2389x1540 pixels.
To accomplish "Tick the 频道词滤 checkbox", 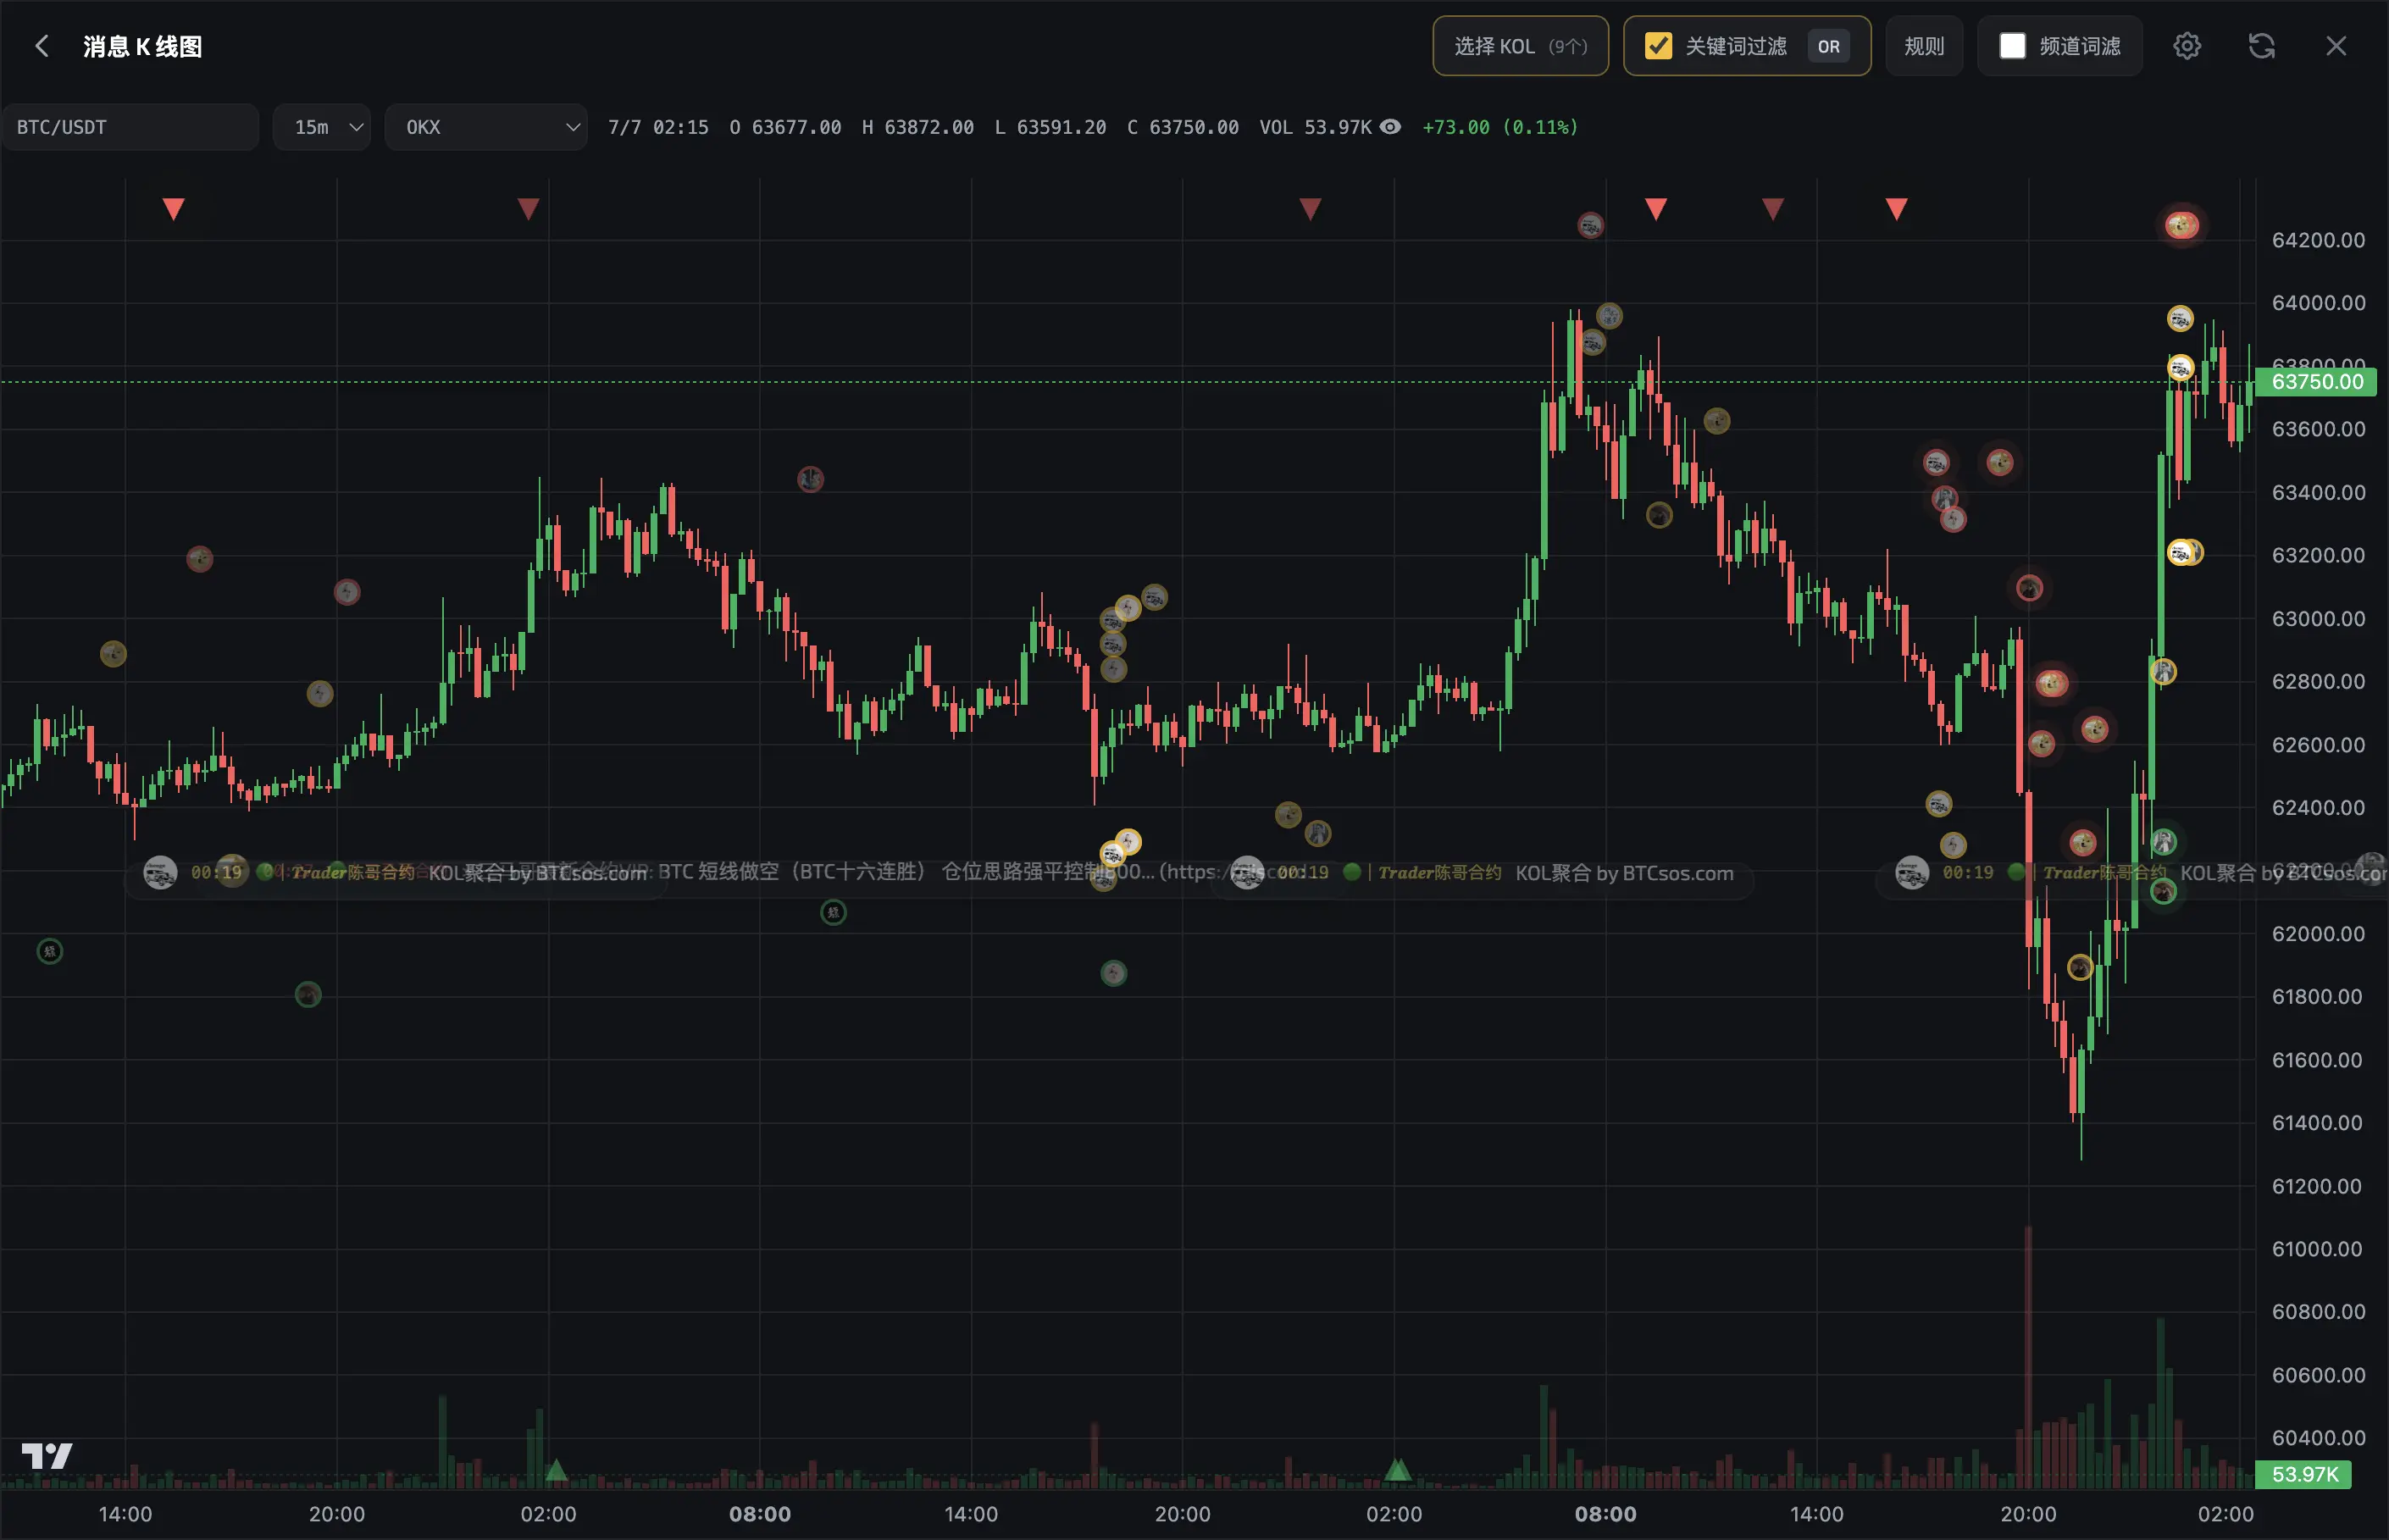I will 2012,46.
